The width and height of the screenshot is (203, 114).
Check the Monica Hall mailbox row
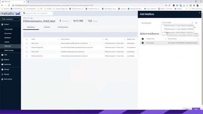point(27,52)
